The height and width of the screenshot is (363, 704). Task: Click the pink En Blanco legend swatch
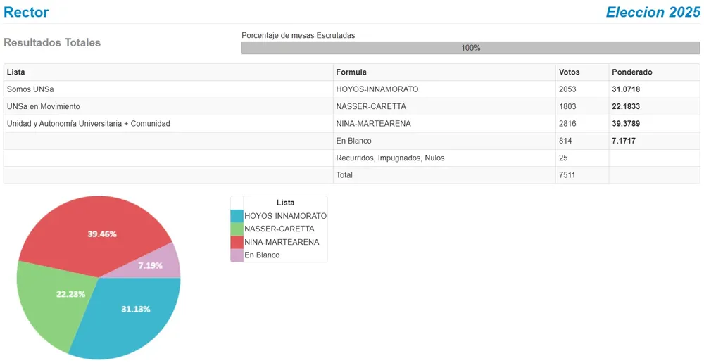point(237,255)
